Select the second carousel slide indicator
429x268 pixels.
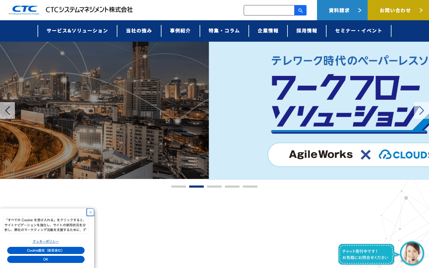(x=196, y=187)
